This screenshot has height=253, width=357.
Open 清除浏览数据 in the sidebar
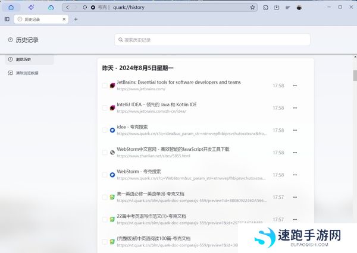pos(27,73)
